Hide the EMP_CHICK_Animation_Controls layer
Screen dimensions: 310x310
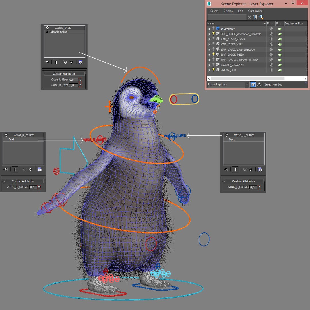point(214,34)
